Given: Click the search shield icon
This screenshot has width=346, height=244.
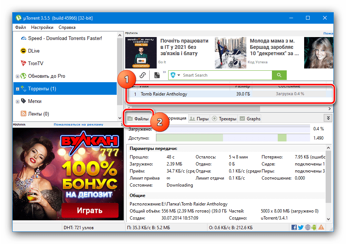Looking at the screenshot, I should (173, 75).
